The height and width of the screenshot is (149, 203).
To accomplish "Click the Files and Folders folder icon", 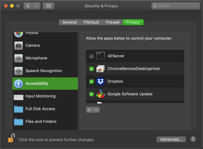I will pyautogui.click(x=18, y=122).
